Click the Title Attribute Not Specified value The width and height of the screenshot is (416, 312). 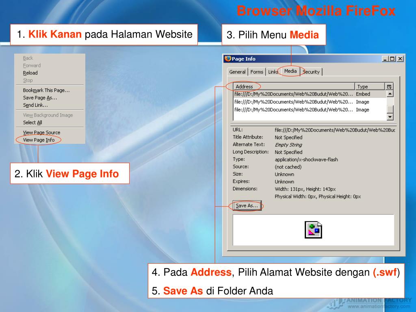point(289,137)
